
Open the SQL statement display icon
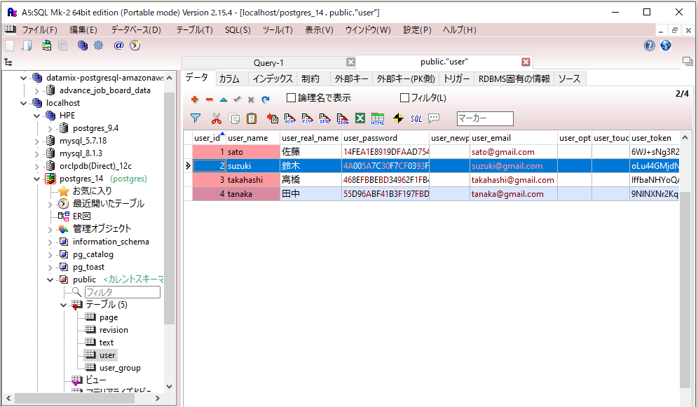[416, 118]
